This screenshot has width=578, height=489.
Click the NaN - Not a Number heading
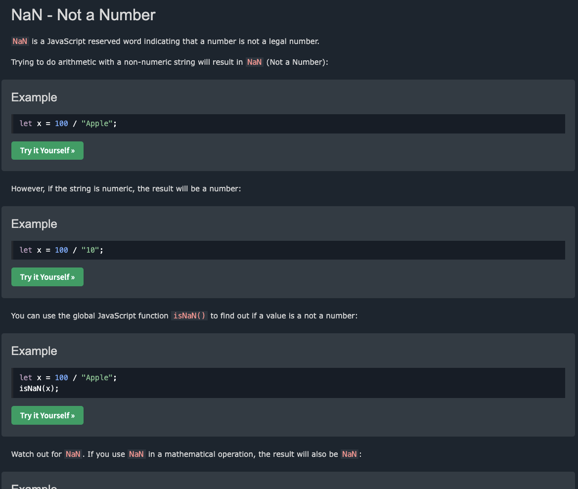tap(83, 15)
